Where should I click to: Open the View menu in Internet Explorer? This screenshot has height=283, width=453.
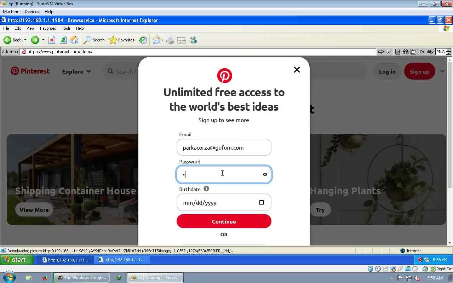(31, 28)
